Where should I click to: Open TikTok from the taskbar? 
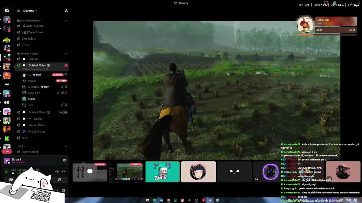tap(189, 200)
